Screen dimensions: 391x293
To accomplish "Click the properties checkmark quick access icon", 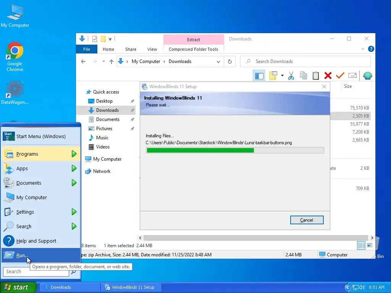I will pyautogui.click(x=95, y=39).
